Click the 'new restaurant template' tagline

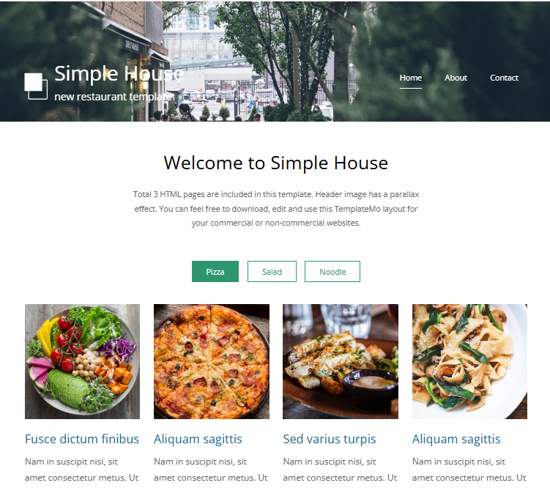(114, 97)
